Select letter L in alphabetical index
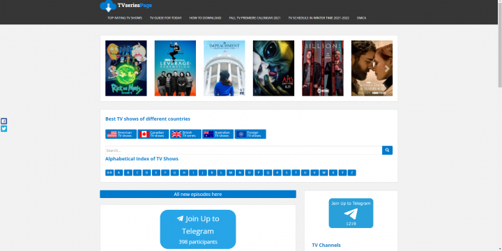Image resolution: width=502 pixels, height=251 pixels. coord(221,173)
